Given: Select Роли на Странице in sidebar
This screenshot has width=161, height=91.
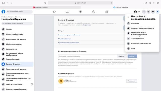Looking at the screenshot, I should tap(17, 64).
